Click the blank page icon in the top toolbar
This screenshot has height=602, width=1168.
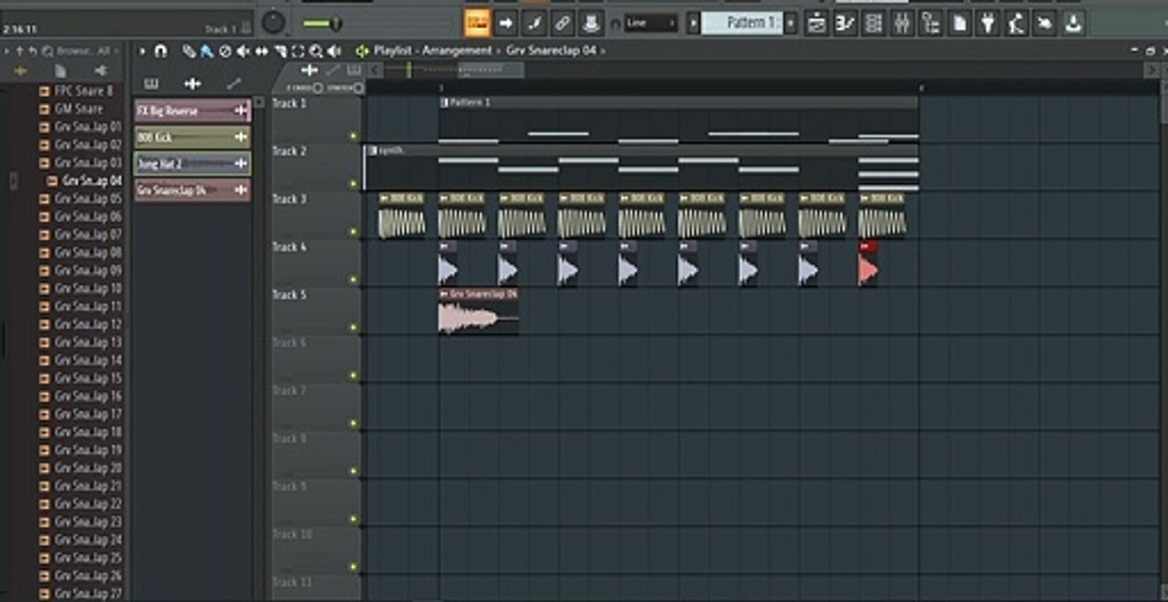960,23
